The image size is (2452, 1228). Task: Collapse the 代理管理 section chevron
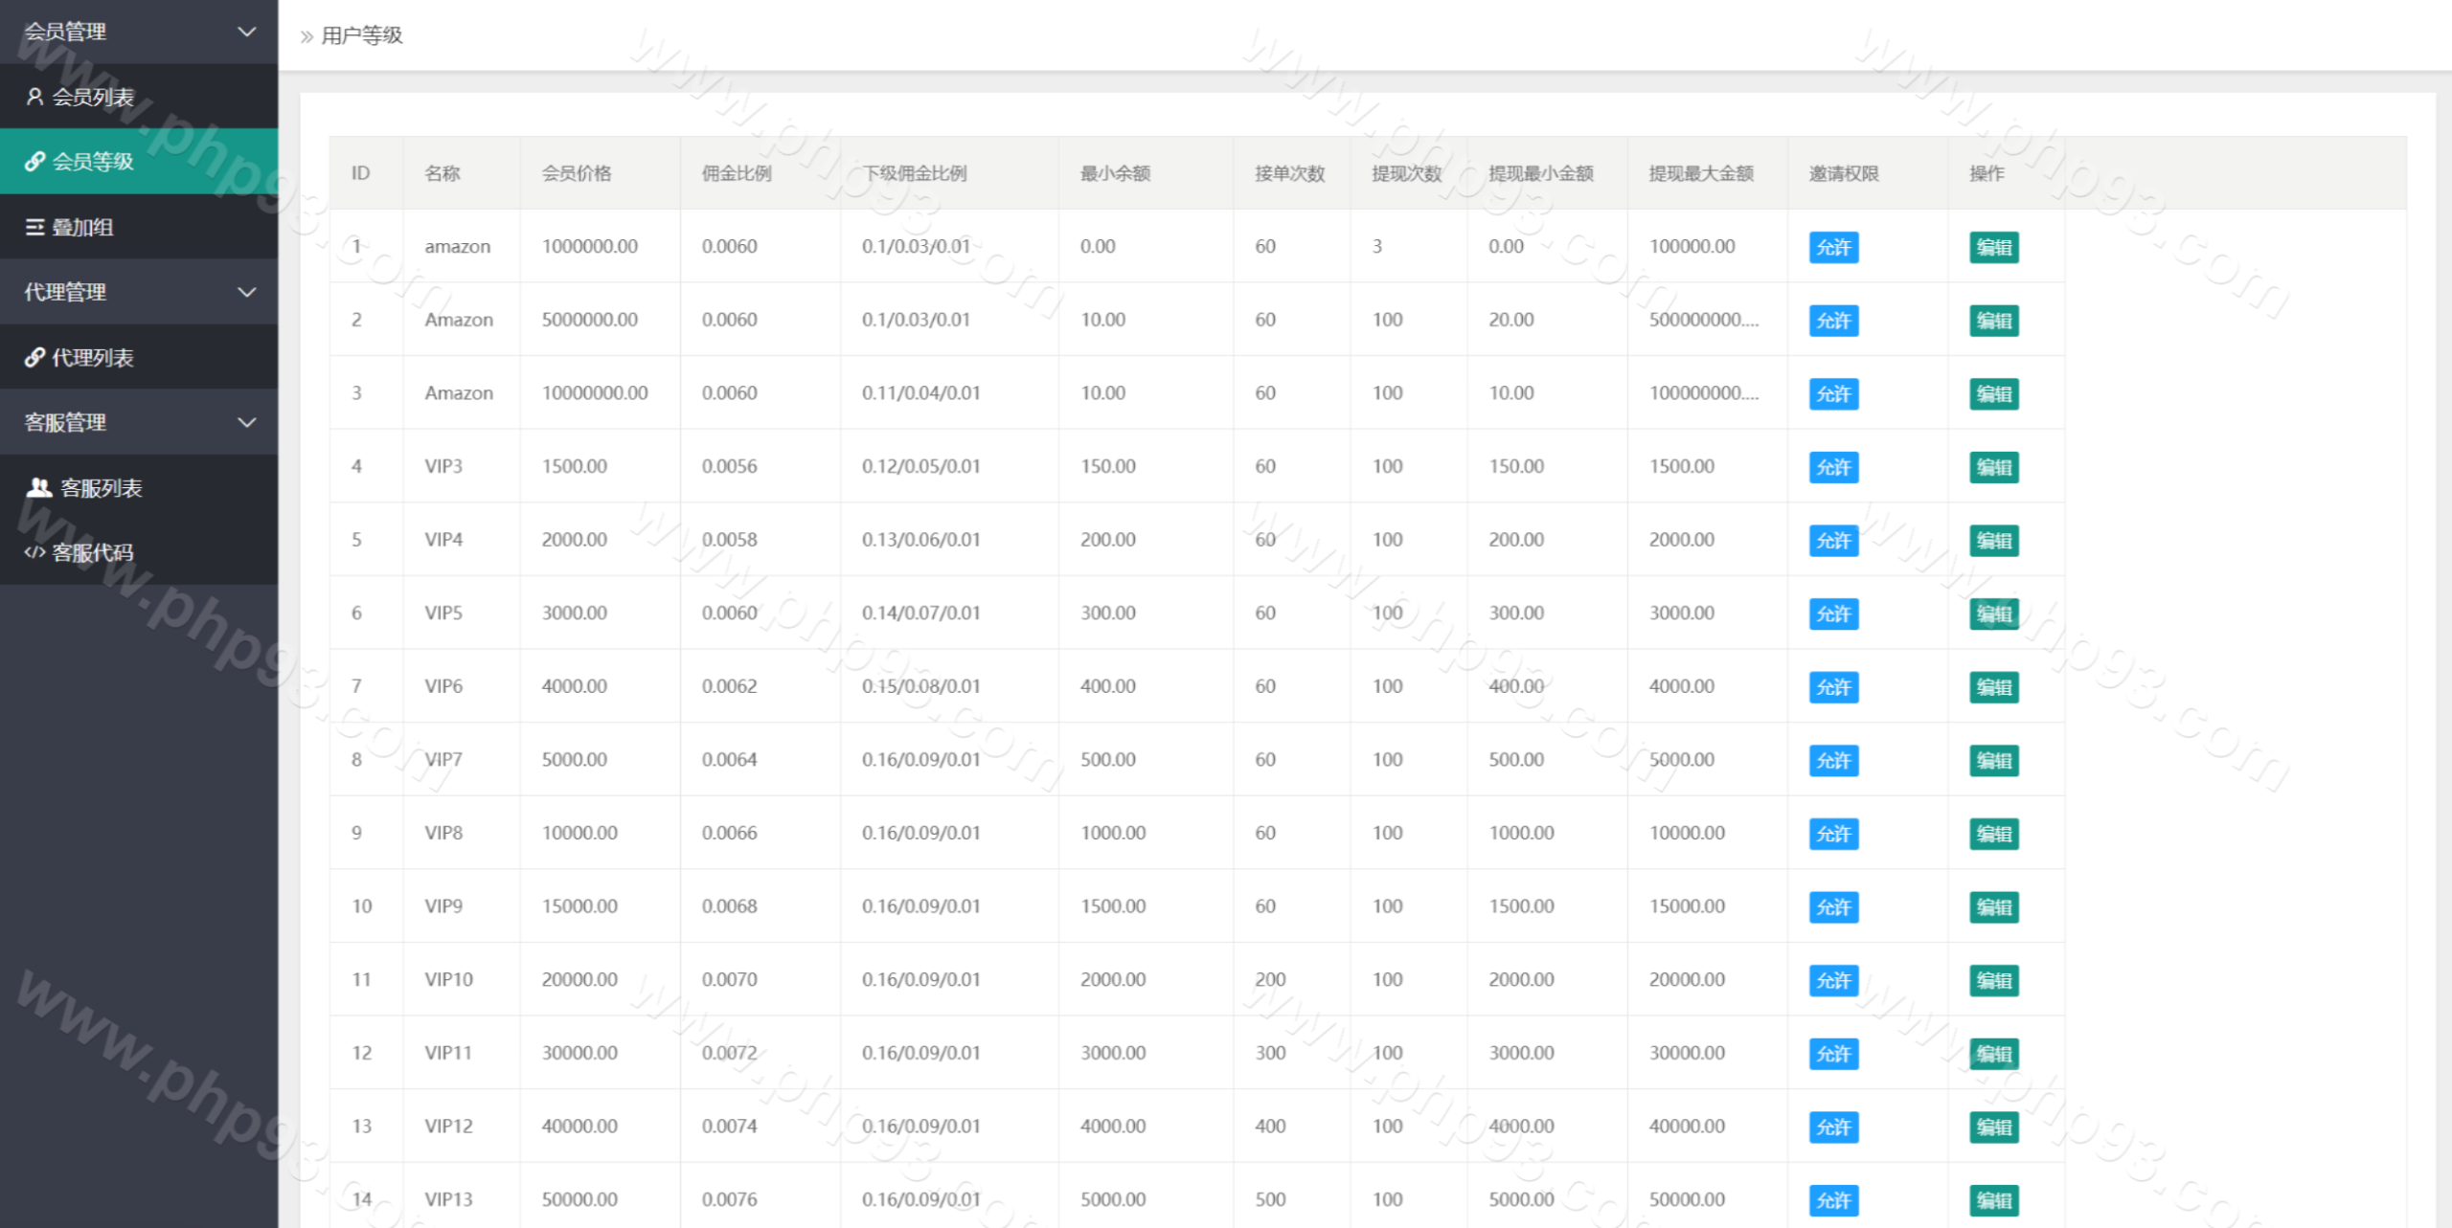click(246, 292)
